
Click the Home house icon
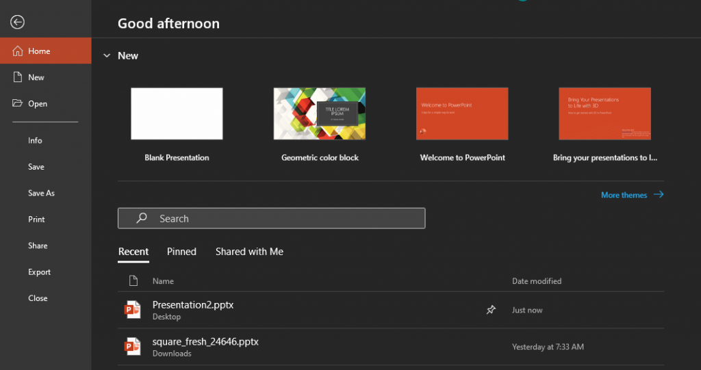tap(17, 51)
